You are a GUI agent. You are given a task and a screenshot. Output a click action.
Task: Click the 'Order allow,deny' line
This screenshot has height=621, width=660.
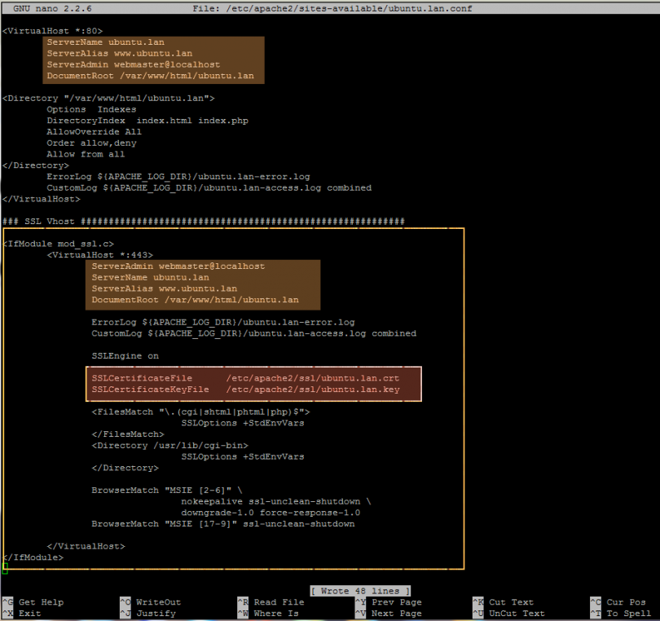coord(91,143)
